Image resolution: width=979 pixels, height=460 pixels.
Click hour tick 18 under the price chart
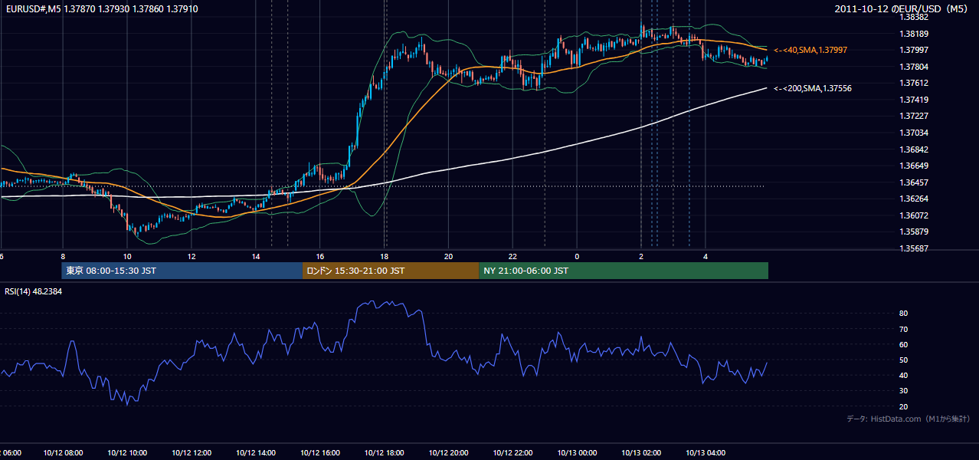[x=385, y=256]
